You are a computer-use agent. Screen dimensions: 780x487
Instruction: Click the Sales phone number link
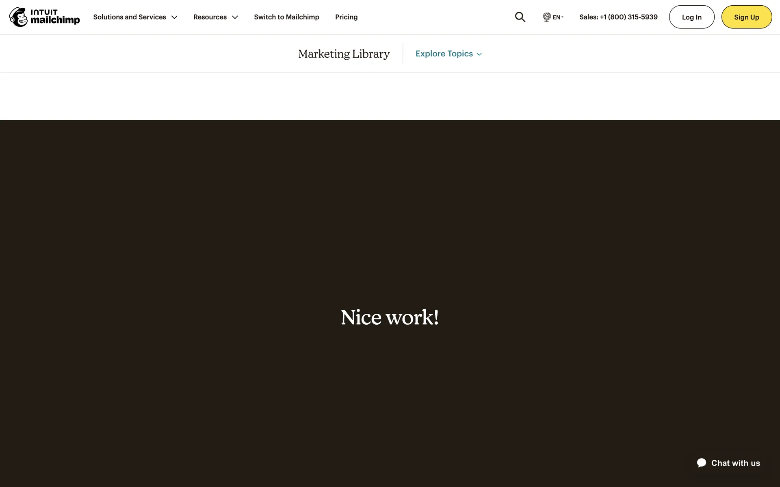(x=618, y=17)
